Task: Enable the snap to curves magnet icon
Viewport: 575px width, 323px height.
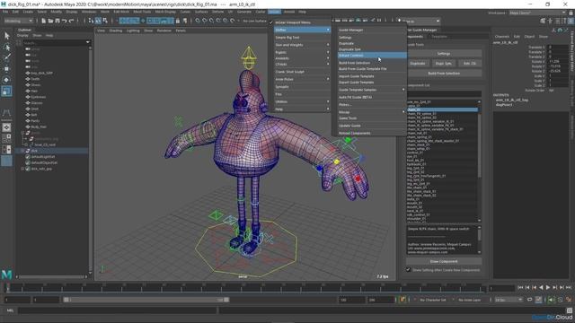Action: (x=205, y=21)
